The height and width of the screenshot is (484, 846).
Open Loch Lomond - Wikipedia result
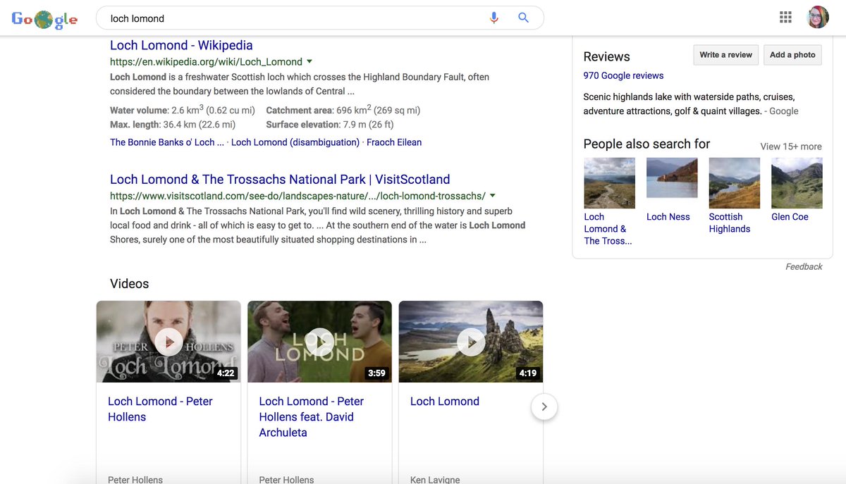pos(181,45)
